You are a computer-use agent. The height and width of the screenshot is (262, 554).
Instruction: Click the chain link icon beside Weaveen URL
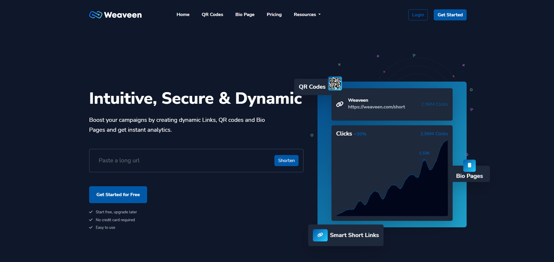(340, 104)
